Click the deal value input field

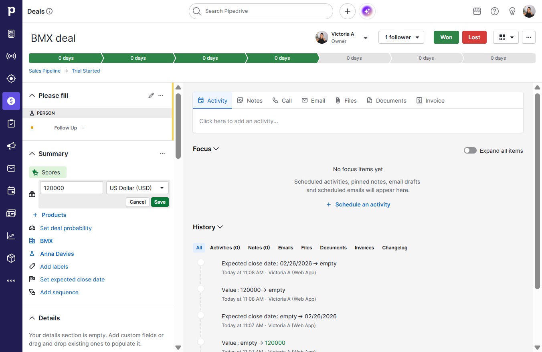pyautogui.click(x=71, y=188)
